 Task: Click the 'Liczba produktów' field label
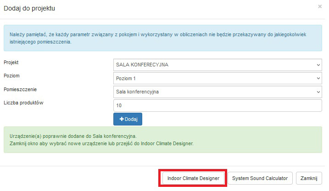[x=23, y=103]
